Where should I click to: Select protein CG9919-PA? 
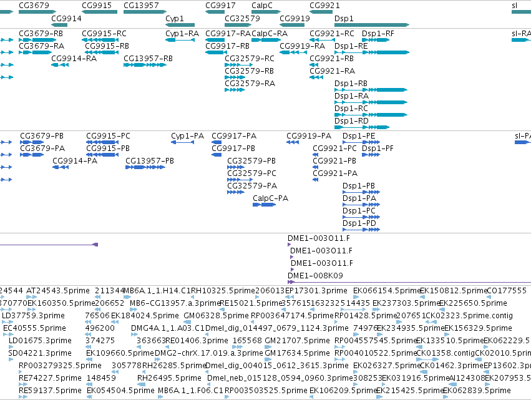tap(293, 142)
